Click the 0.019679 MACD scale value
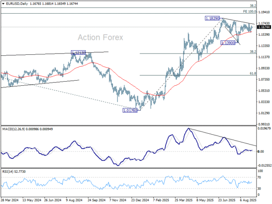The height and width of the screenshot is (204, 272). (x=264, y=128)
